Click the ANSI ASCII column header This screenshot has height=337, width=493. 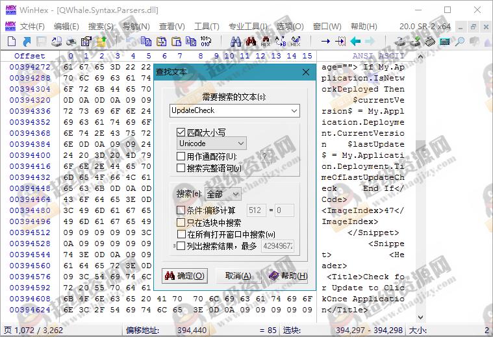[378, 56]
